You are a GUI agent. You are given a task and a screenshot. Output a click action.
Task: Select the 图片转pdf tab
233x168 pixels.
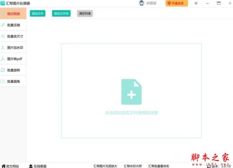(13, 59)
